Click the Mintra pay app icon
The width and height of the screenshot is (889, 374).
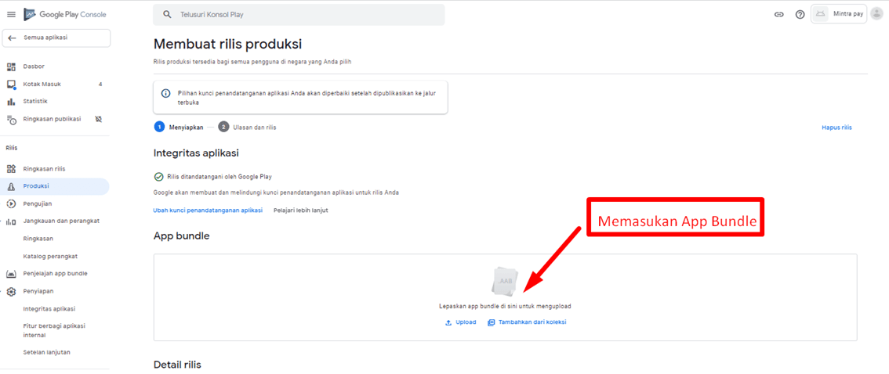(x=820, y=14)
